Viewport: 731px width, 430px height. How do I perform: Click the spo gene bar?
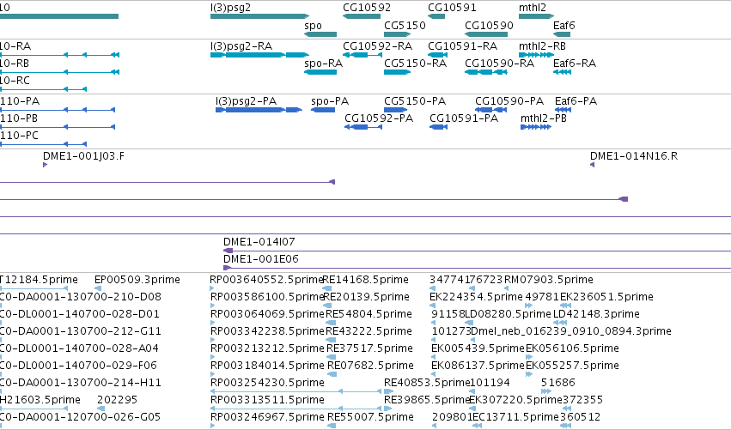click(320, 34)
